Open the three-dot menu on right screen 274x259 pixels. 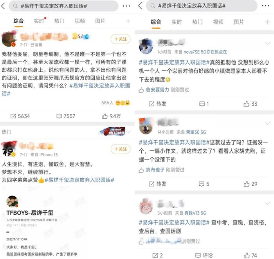[x=265, y=6]
